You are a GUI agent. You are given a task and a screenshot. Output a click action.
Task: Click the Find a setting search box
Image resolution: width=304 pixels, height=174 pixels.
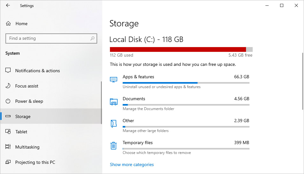[48, 38]
